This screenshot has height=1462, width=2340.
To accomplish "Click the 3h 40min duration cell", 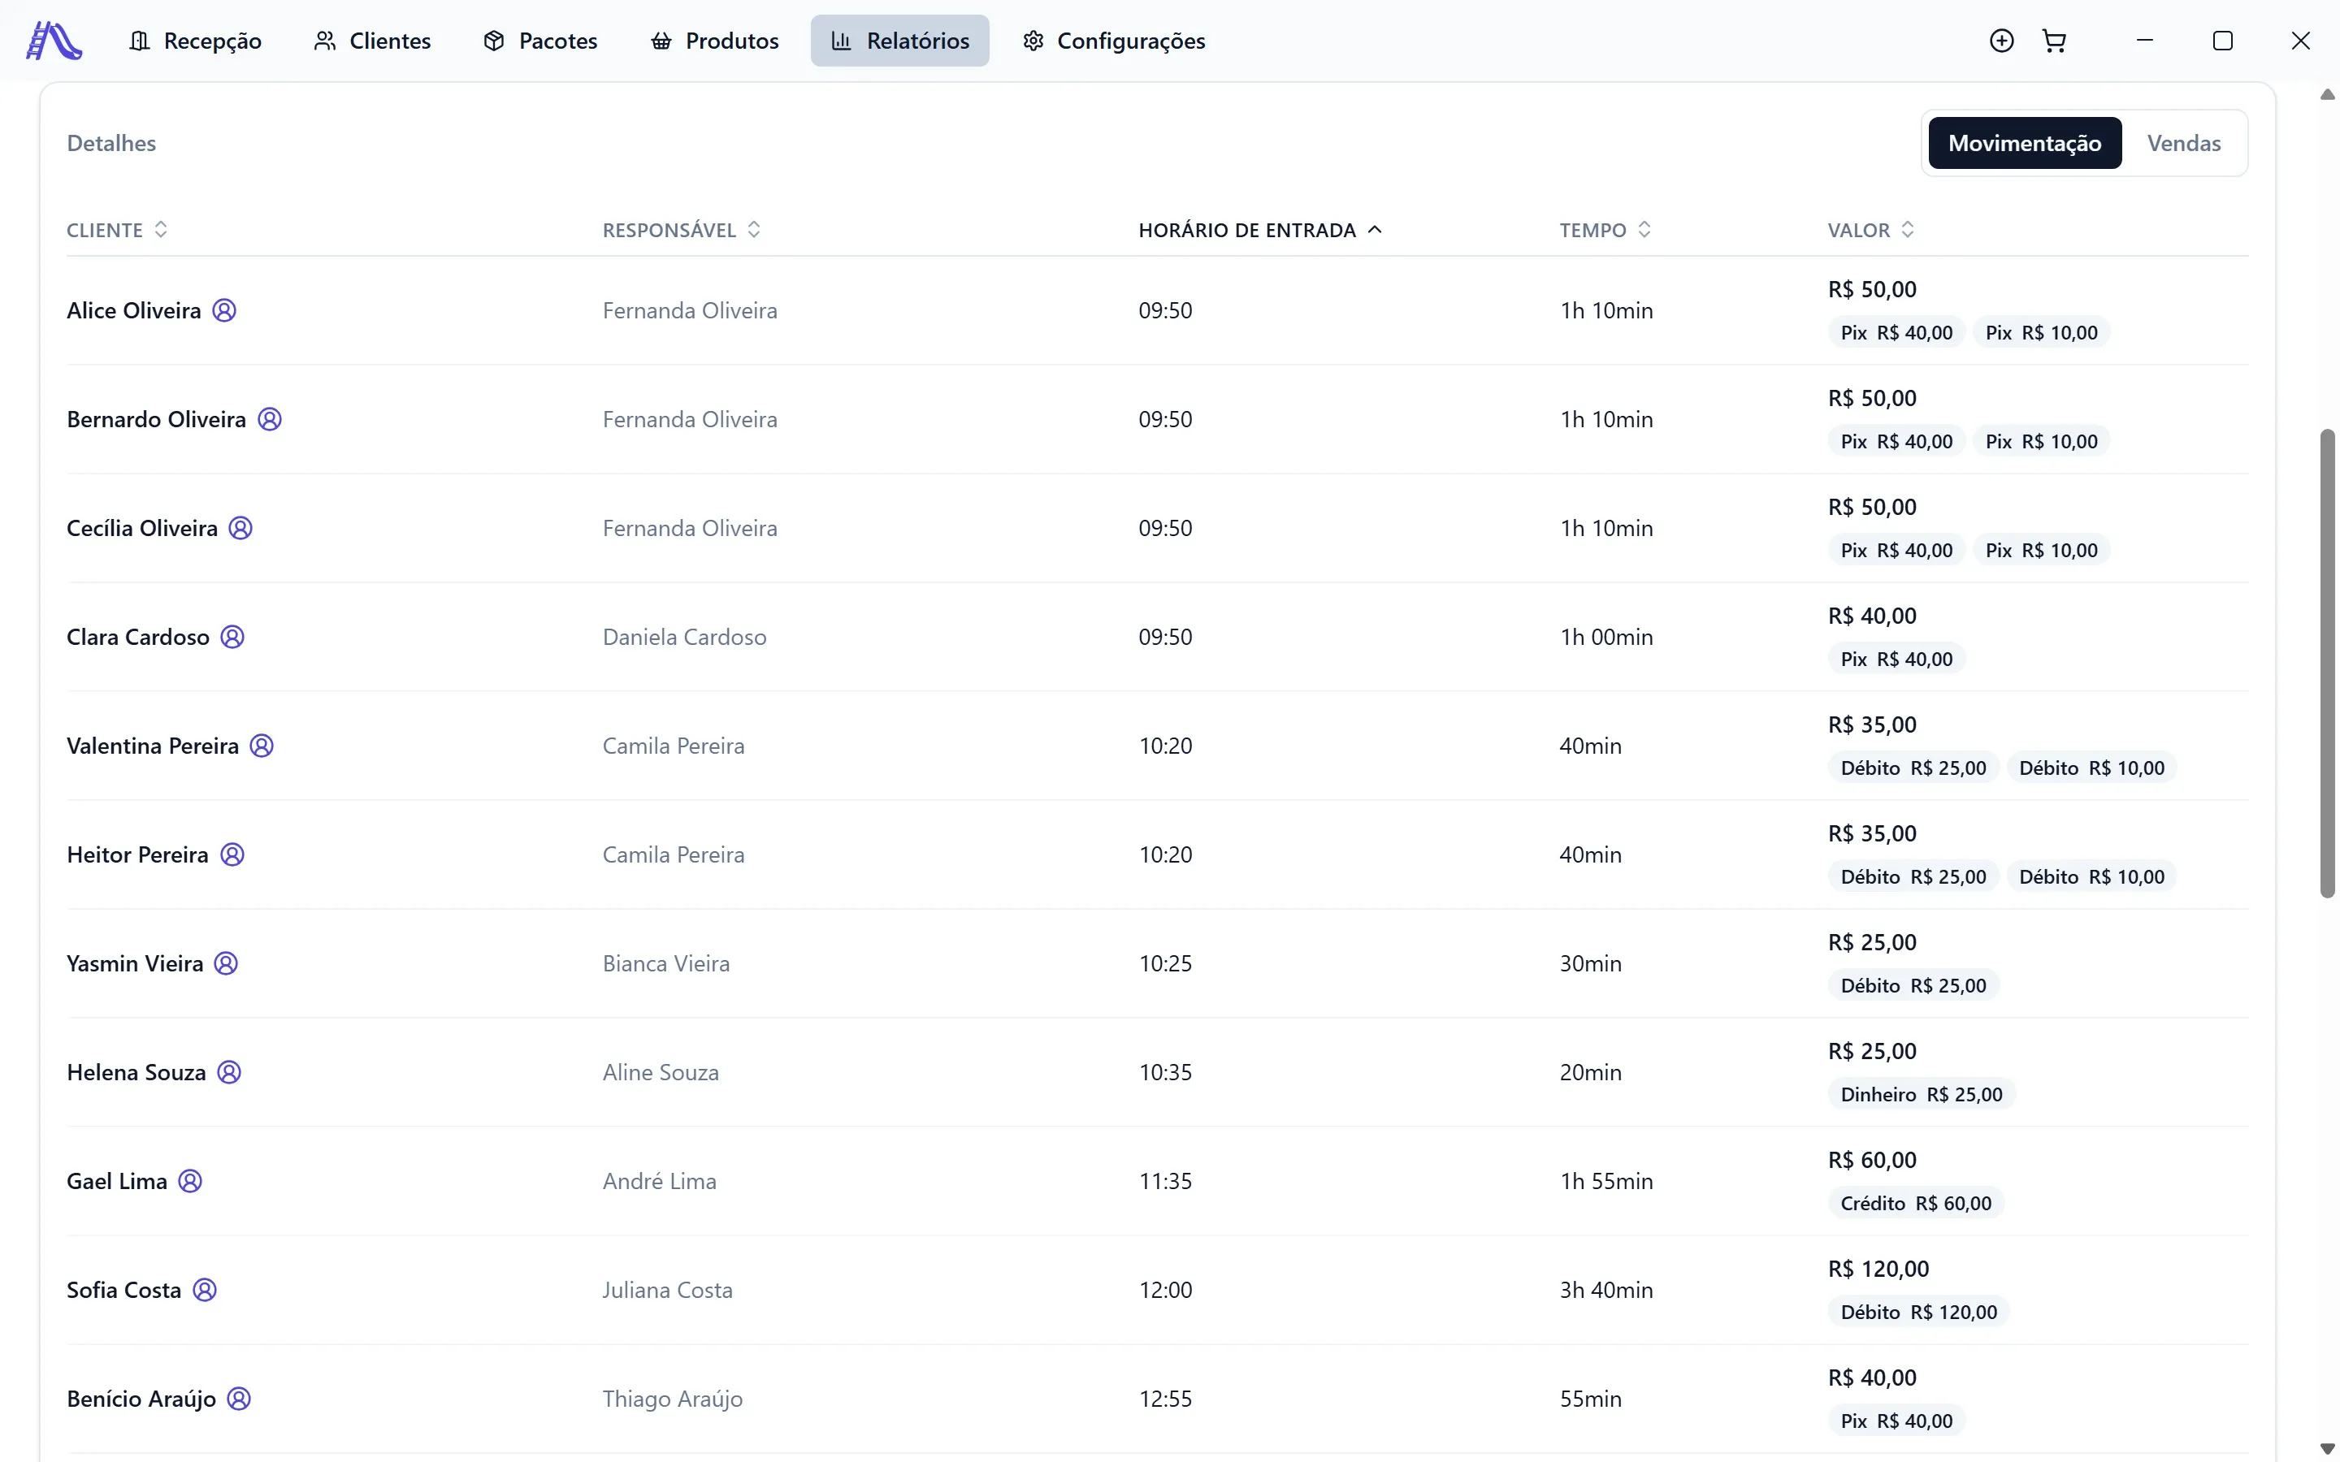I will (1606, 1290).
